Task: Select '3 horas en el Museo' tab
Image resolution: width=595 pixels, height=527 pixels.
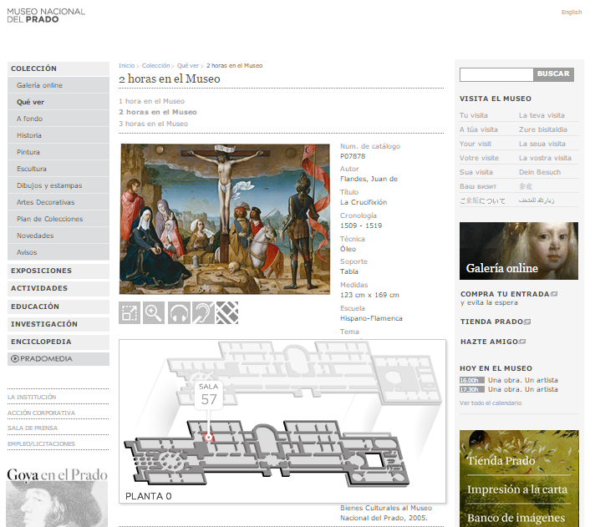Action: tap(153, 124)
